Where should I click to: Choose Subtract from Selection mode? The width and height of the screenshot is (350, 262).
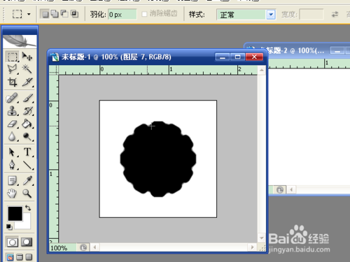[64, 14]
